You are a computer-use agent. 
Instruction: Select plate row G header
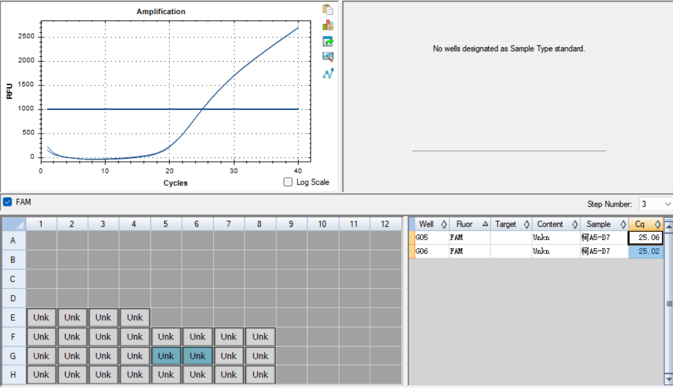pyautogui.click(x=14, y=356)
